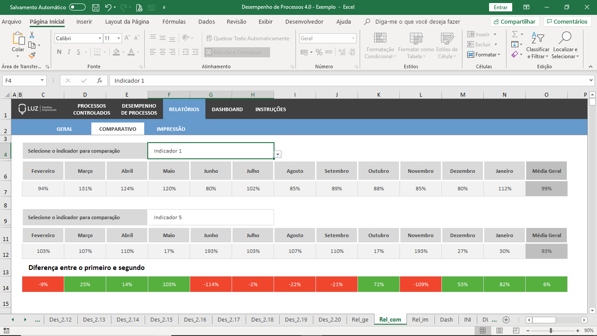Screen dimensions: 597x336
Task: Open indicator selection dropdown arrow in sheet
Action: 278,154
